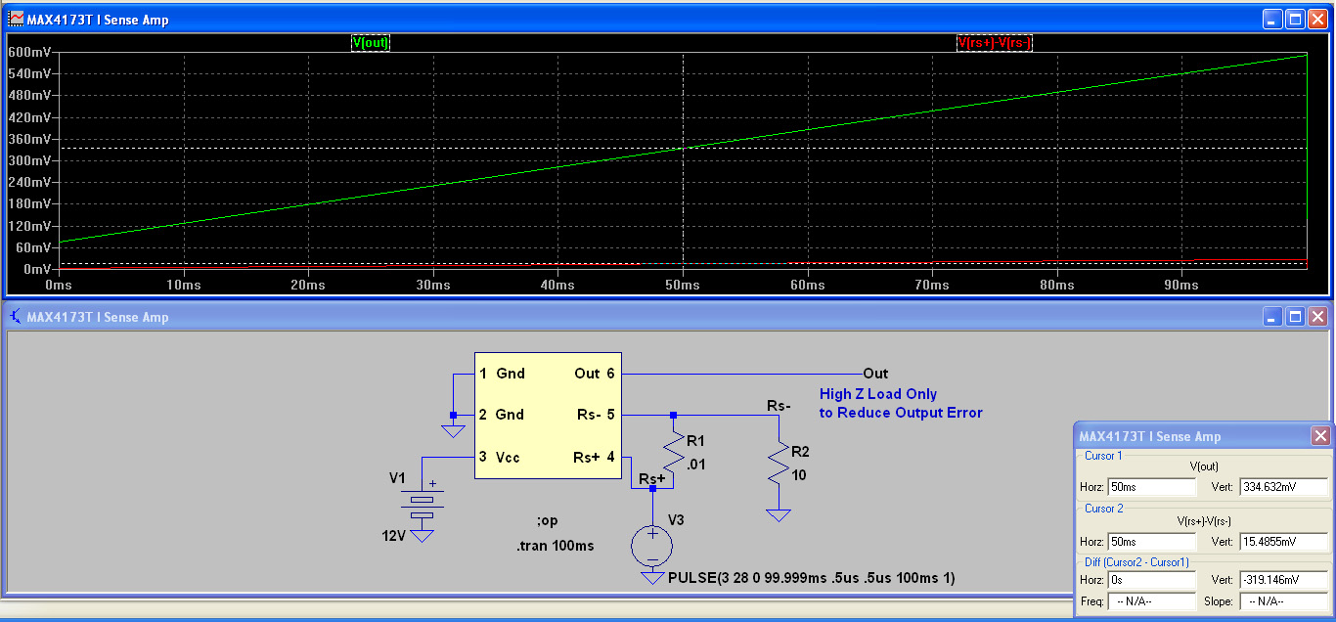Click the Rs- net label above R2
This screenshot has width=1336, height=622.
click(779, 405)
